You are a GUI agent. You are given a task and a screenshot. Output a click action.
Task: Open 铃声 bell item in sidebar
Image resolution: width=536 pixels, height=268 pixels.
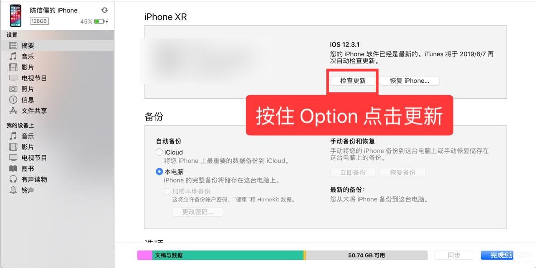point(57,191)
